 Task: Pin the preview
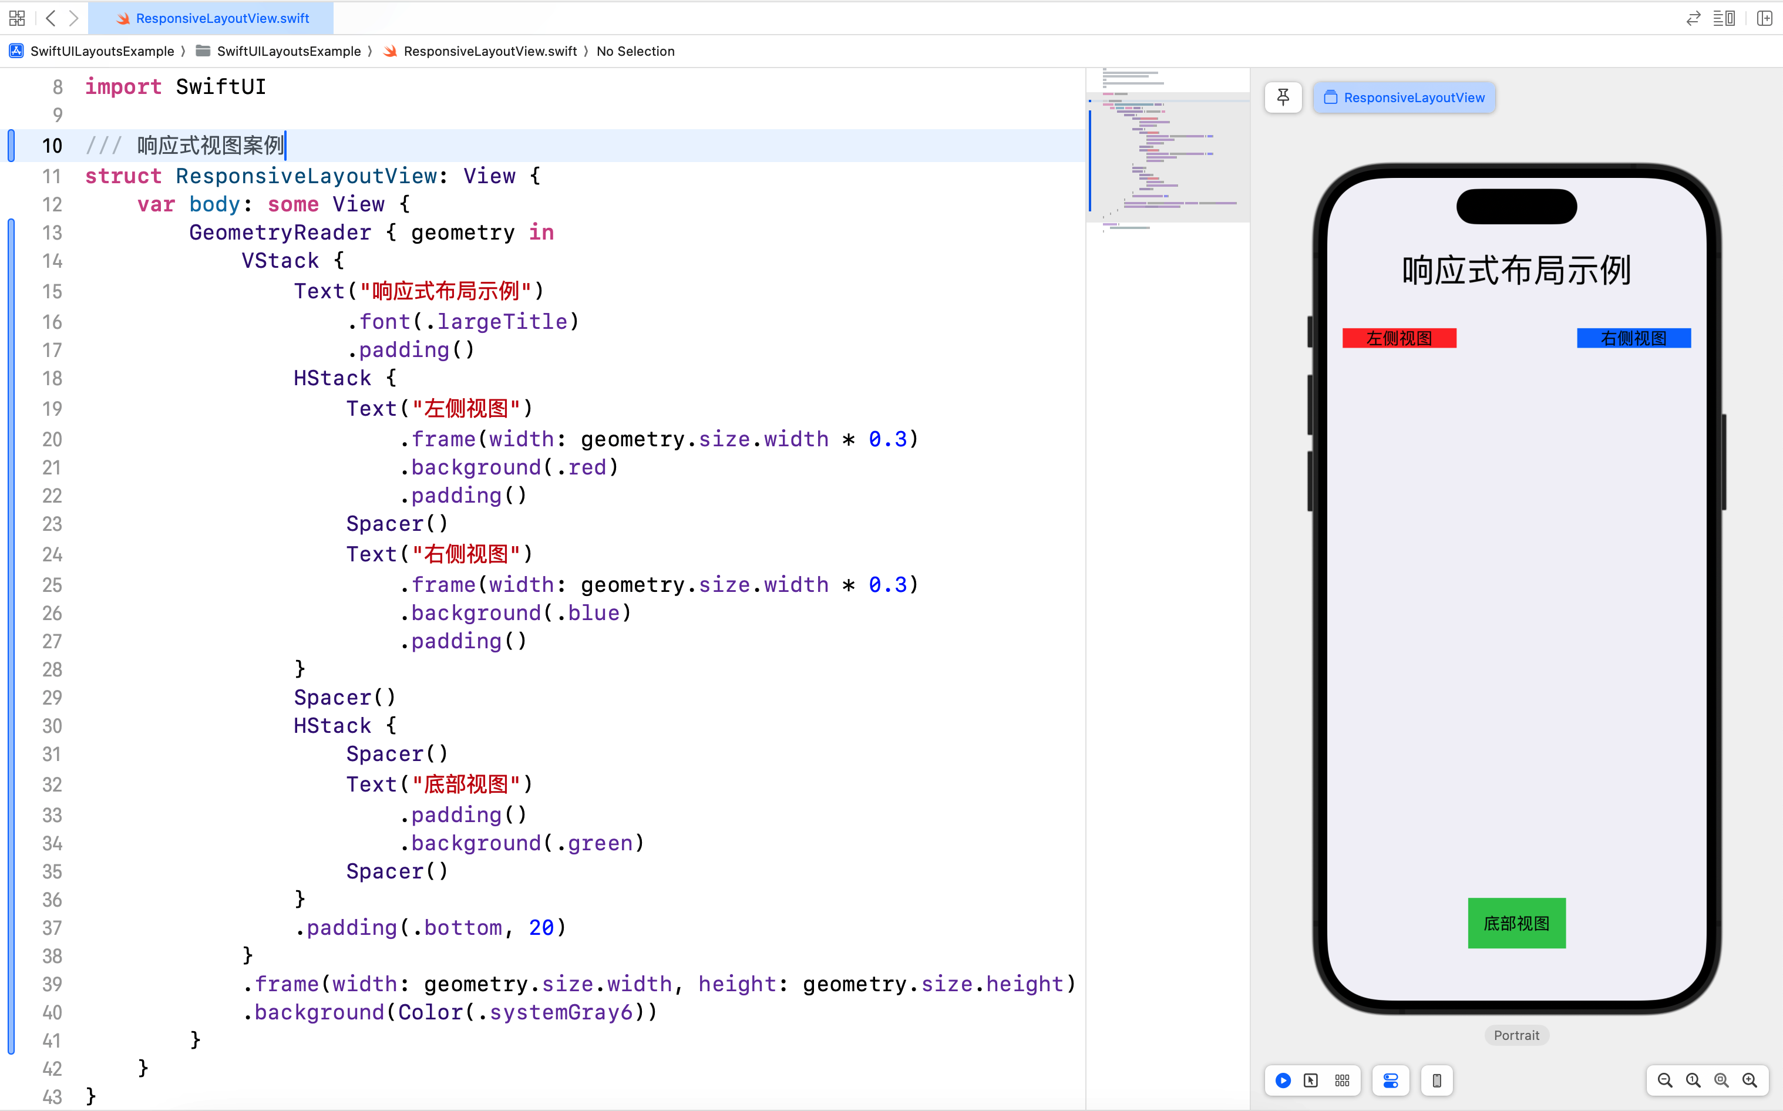coord(1283,97)
